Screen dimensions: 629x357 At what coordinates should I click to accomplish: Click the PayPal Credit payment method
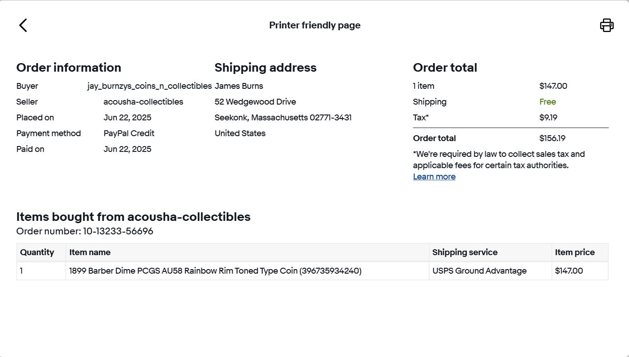pyautogui.click(x=129, y=133)
